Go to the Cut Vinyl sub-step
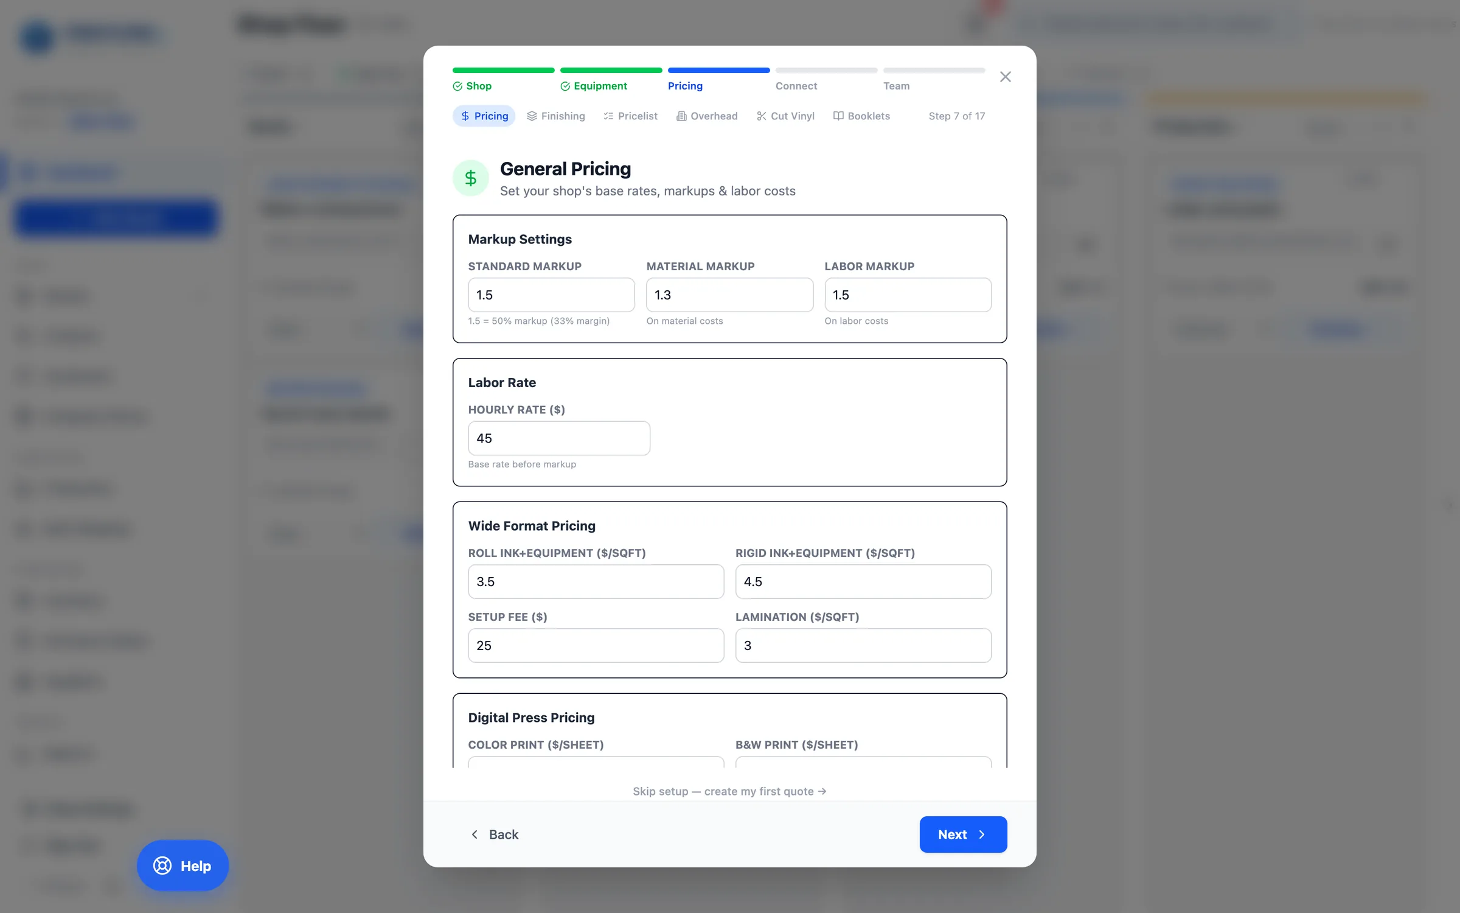This screenshot has height=913, width=1460. point(785,116)
